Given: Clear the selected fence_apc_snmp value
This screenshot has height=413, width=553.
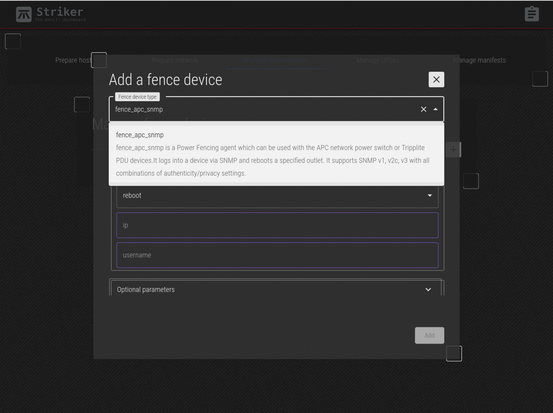Looking at the screenshot, I should pos(424,109).
